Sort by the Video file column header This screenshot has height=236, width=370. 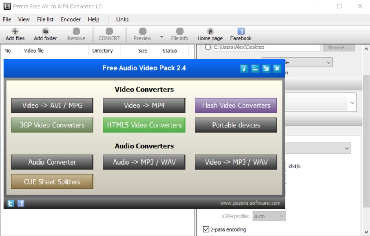pyautogui.click(x=54, y=51)
